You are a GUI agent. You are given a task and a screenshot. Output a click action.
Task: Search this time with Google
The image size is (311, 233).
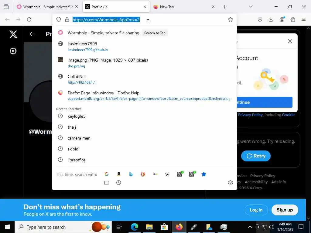coord(107,174)
